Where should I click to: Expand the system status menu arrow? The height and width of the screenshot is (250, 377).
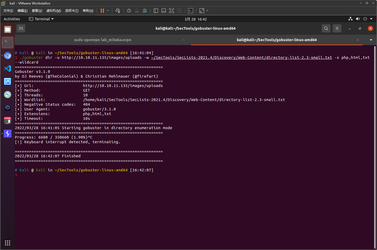point(371,19)
